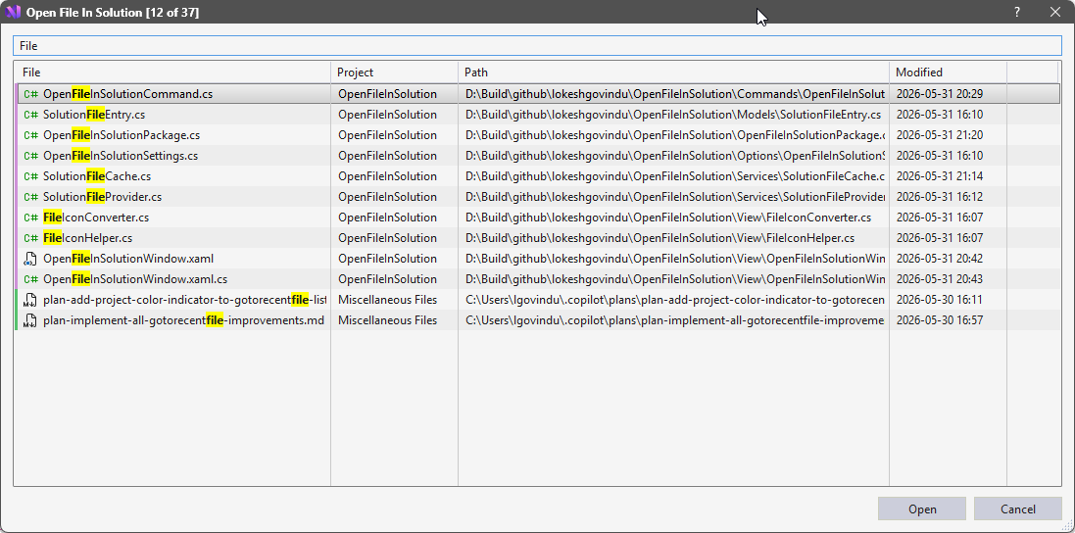
Task: Sort list by Modified column header
Action: [949, 72]
